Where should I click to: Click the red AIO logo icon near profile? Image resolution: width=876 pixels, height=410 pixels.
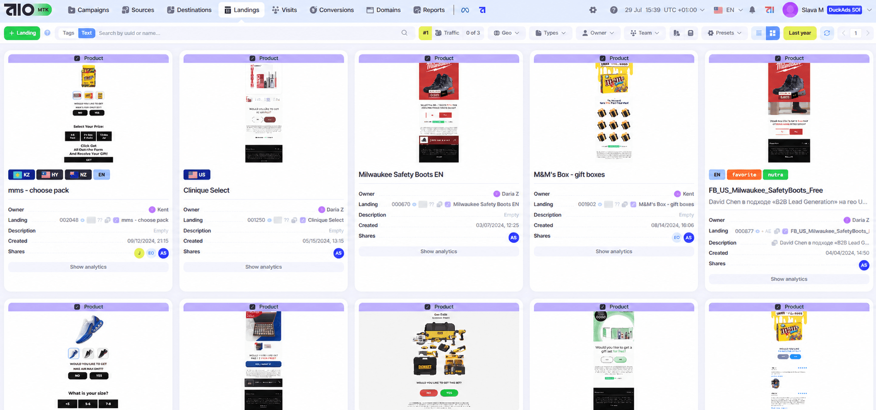click(770, 10)
